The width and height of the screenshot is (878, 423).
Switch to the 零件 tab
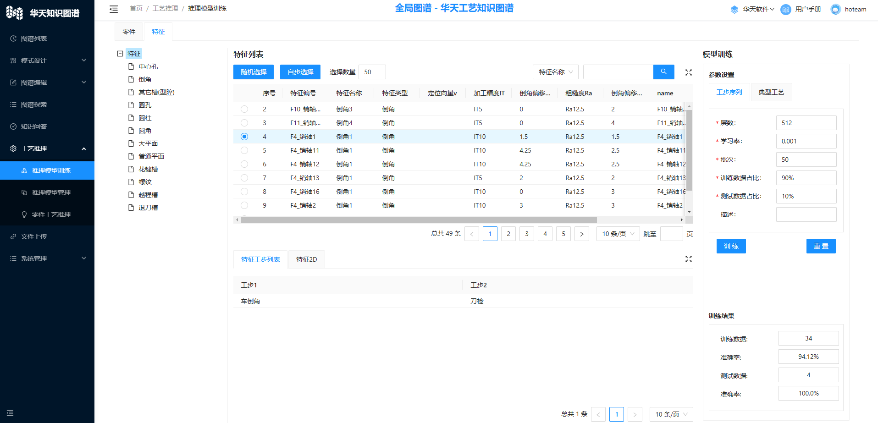coord(129,32)
